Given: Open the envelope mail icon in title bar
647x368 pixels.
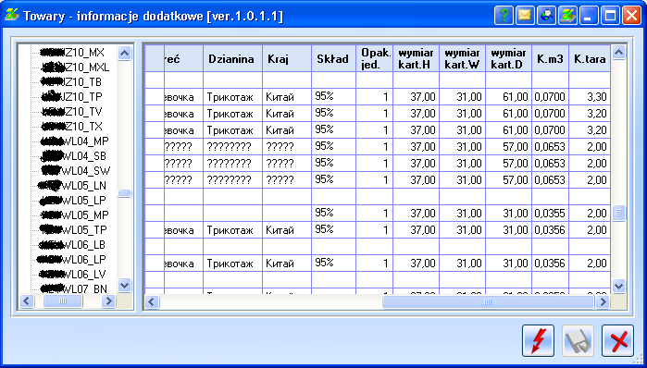Looking at the screenshot, I should (525, 16).
